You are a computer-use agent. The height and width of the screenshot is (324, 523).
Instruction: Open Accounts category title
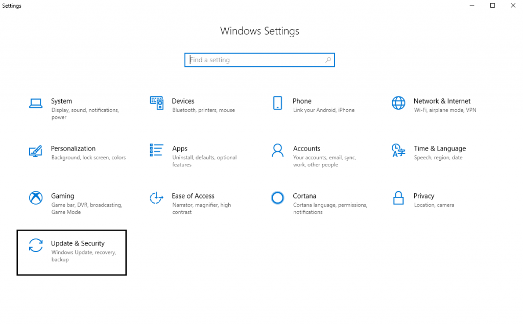click(x=306, y=148)
